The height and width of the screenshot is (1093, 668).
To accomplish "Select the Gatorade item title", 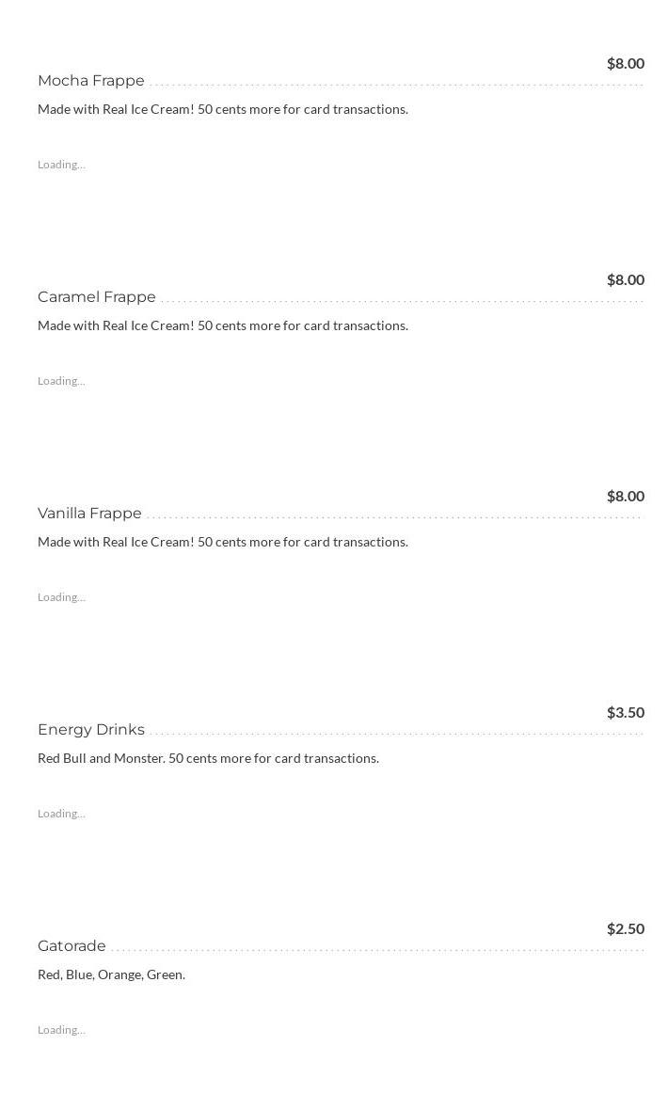I will (72, 946).
